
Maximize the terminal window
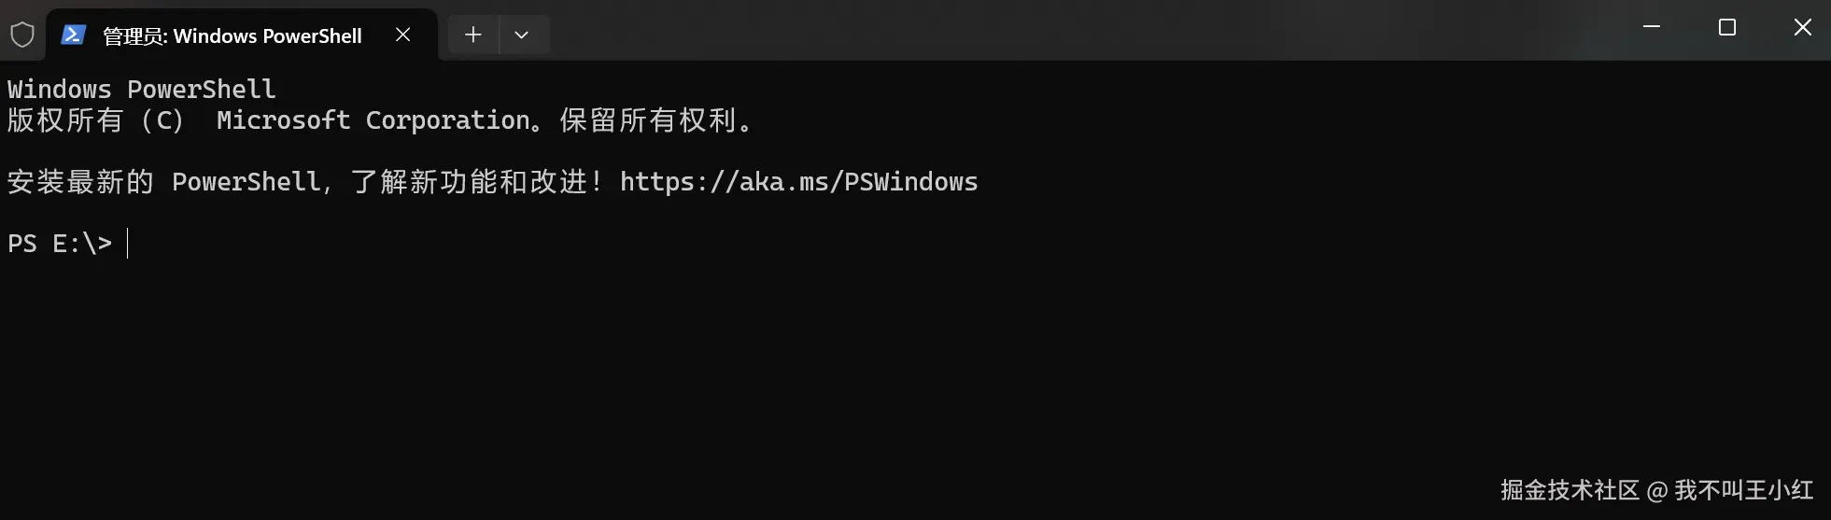click(1727, 27)
